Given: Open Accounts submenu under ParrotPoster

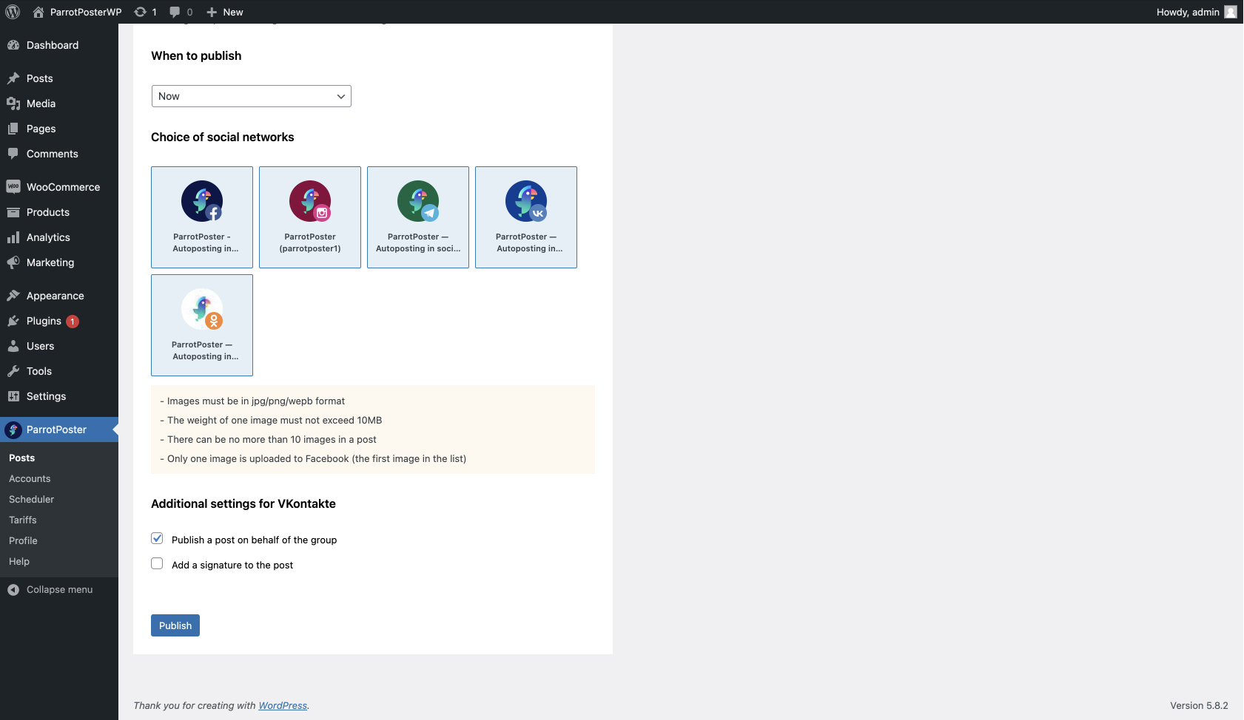Looking at the screenshot, I should pos(30,479).
